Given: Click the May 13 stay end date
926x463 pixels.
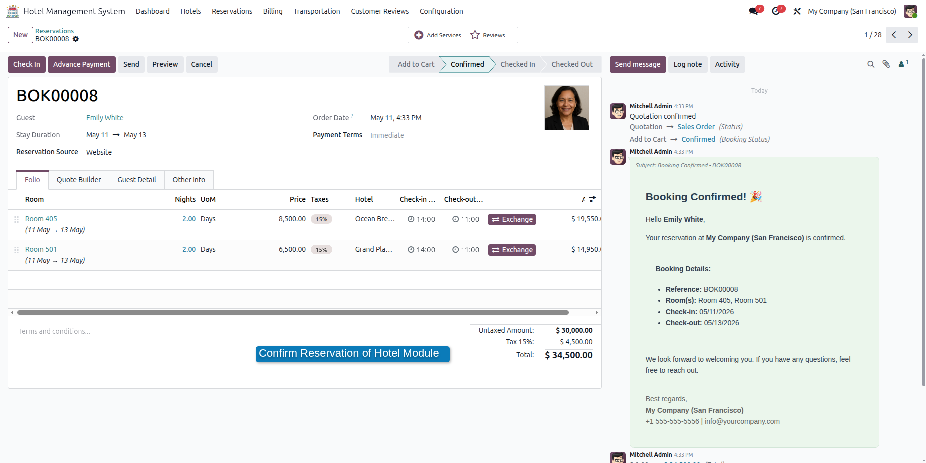Looking at the screenshot, I should pos(135,135).
